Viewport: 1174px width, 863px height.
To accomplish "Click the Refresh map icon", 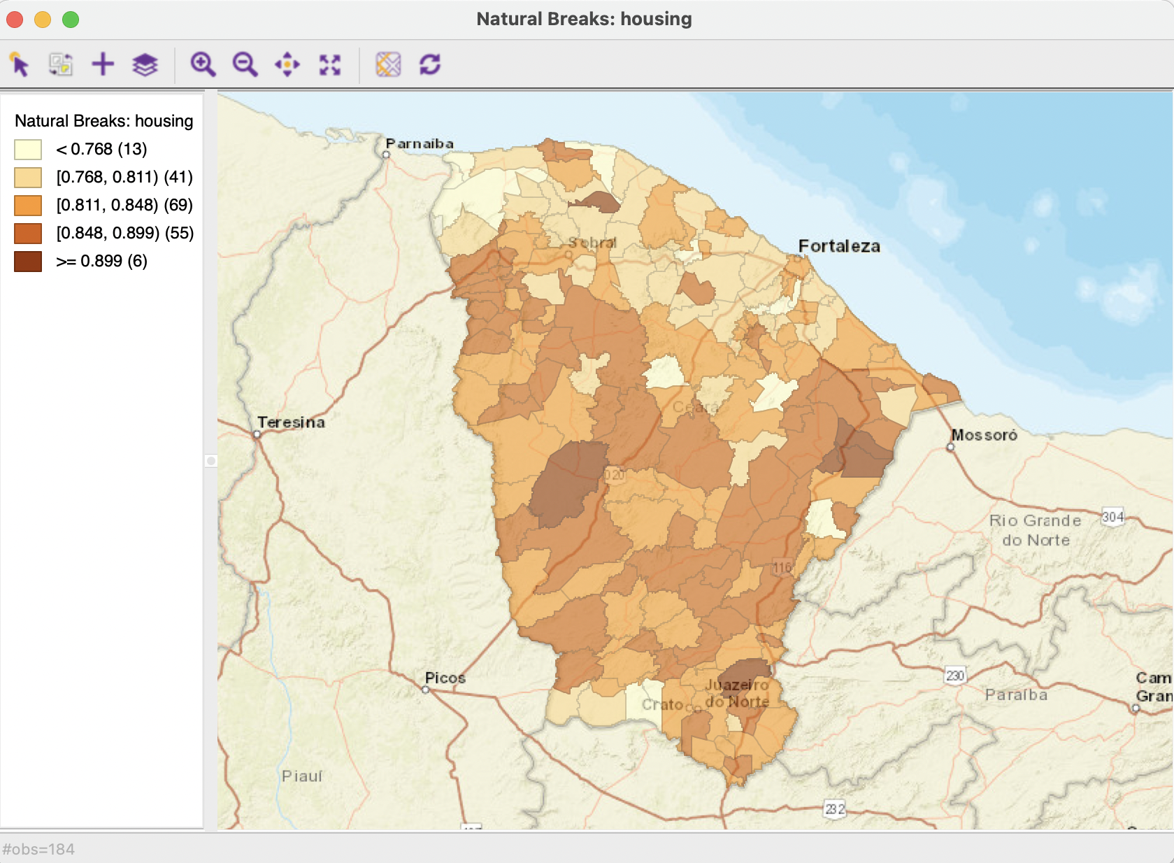I will click(x=430, y=64).
